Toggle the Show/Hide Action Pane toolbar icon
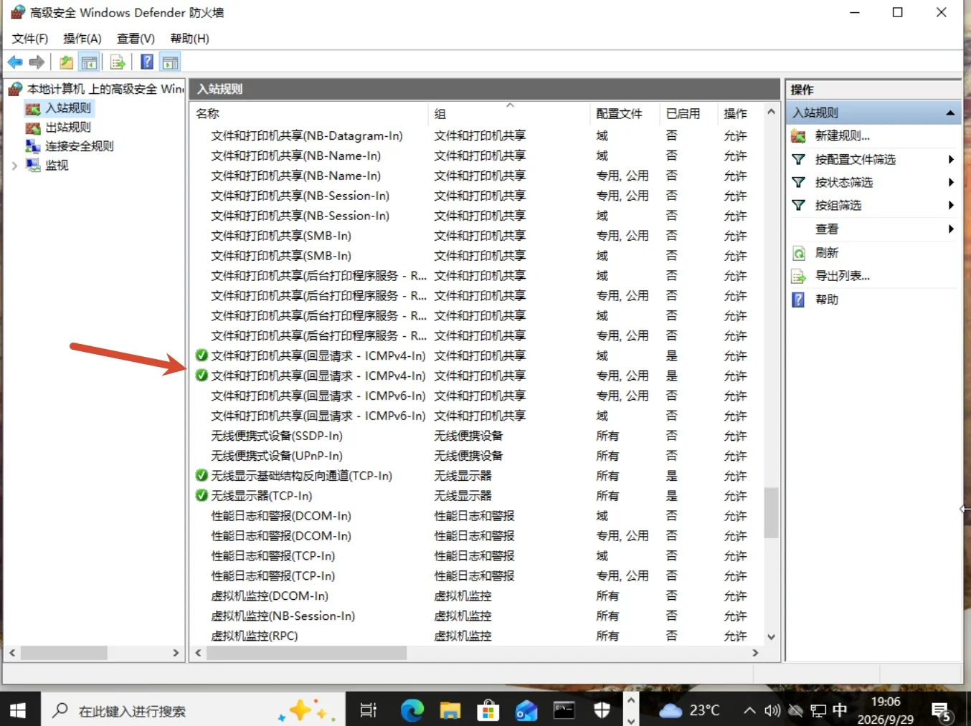This screenshot has height=726, width=971. (170, 62)
